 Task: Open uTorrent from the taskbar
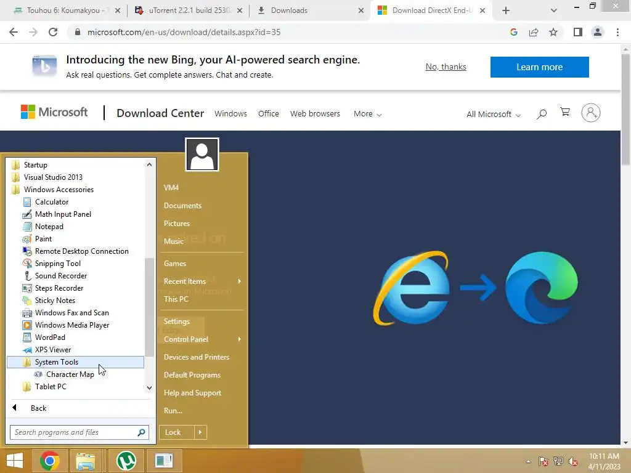126,461
